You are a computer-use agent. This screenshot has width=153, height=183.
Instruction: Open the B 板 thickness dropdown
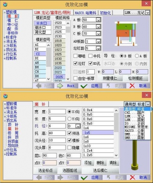(98, 26)
